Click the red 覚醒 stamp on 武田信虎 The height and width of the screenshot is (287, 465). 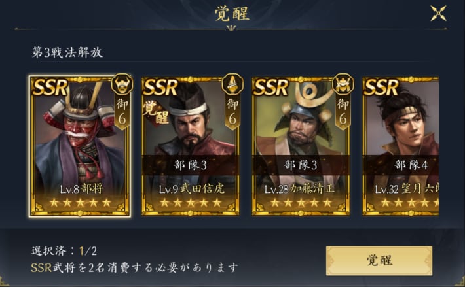pyautogui.click(x=156, y=113)
